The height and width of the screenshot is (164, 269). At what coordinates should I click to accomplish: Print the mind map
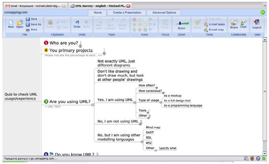pos(32,30)
